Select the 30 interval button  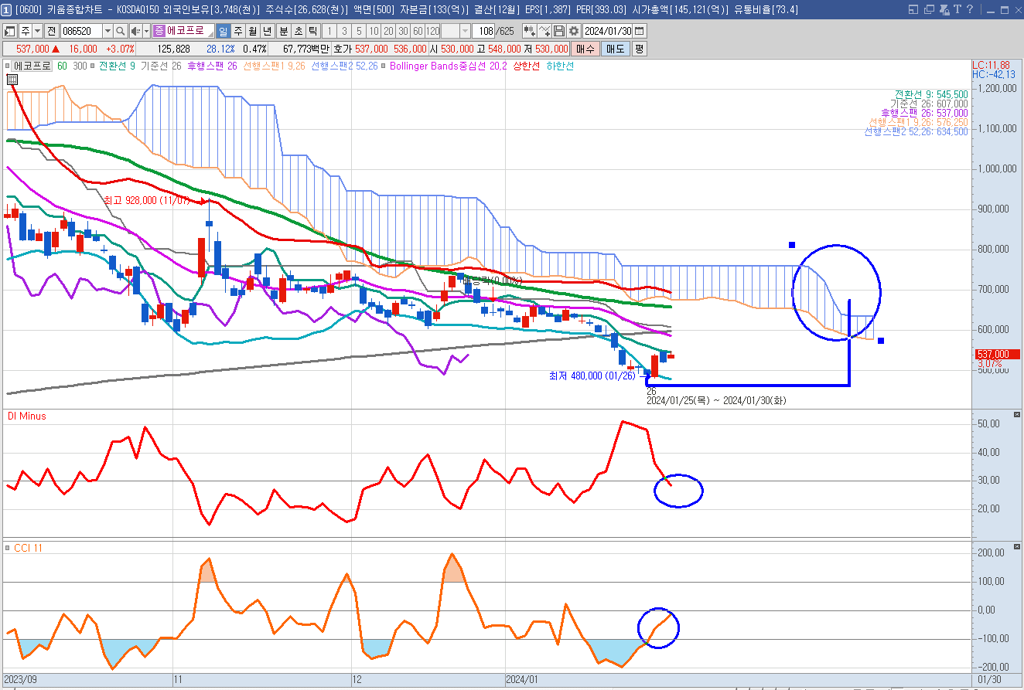[403, 31]
